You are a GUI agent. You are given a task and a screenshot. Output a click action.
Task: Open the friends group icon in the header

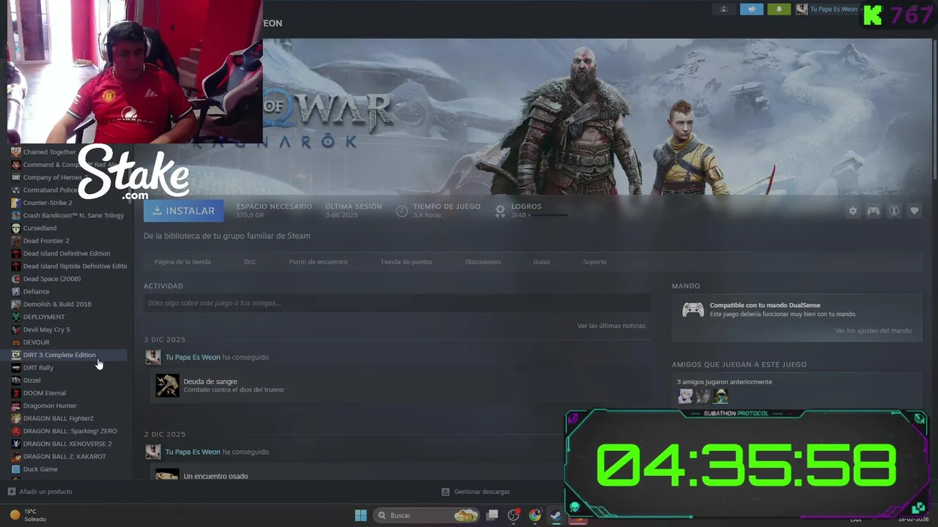(723, 10)
